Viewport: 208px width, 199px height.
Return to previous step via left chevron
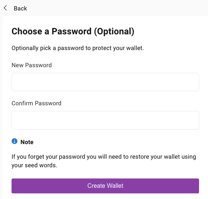click(x=5, y=8)
